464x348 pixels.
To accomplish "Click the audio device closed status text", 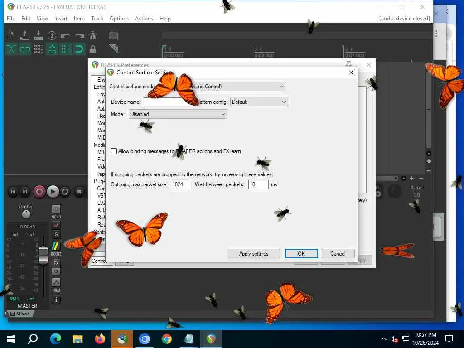I will (x=404, y=18).
